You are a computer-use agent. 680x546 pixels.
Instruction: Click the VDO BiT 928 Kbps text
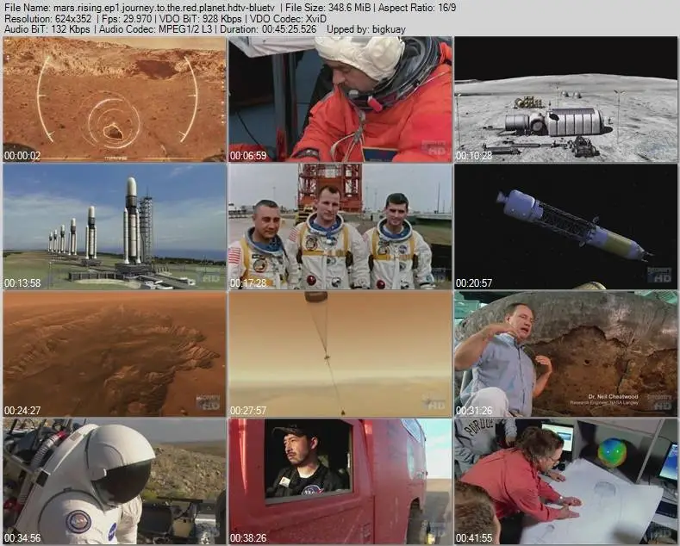point(201,19)
